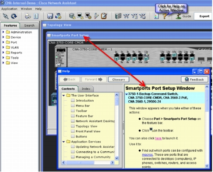Screen dimensions: 213x172
Task: Collapse The User Interface help folder
Action: click(x=64, y=95)
